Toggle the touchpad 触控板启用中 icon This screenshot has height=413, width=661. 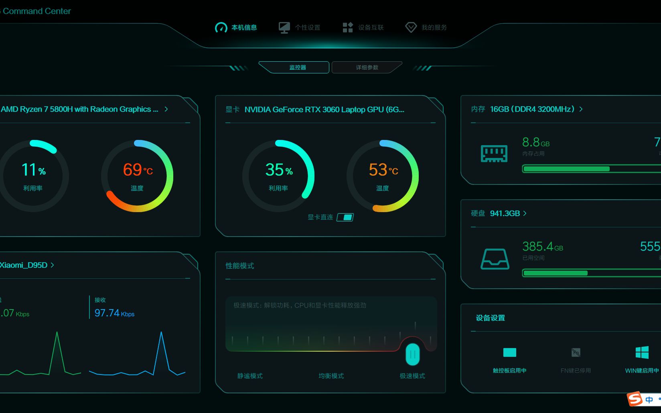click(509, 352)
